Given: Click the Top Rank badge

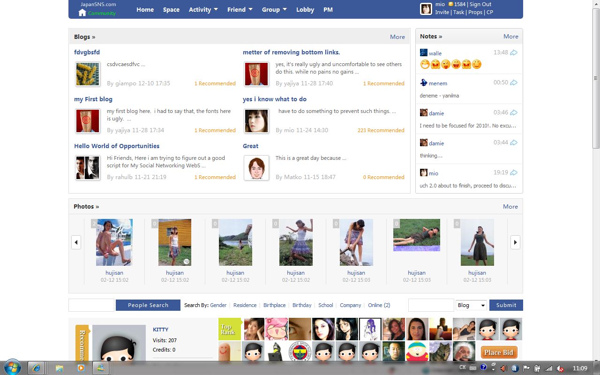Looking at the screenshot, I should [230, 329].
